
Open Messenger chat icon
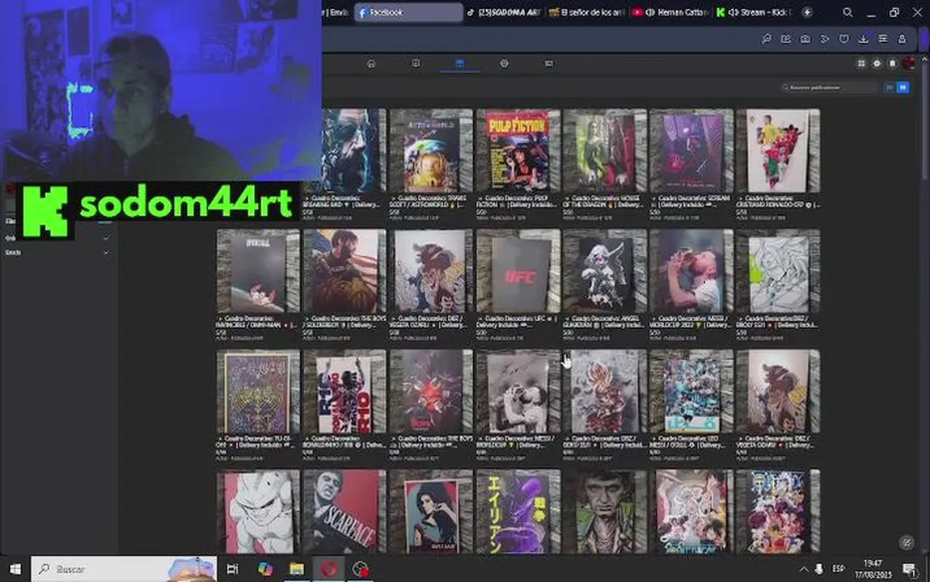[x=877, y=63]
